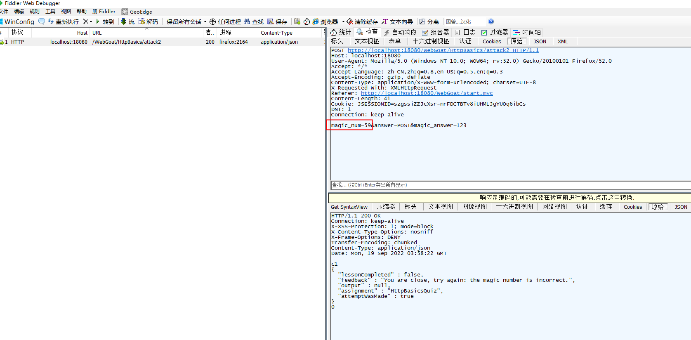Click the X remove sessions icon
The width and height of the screenshot is (691, 340).
pyautogui.click(x=85, y=21)
